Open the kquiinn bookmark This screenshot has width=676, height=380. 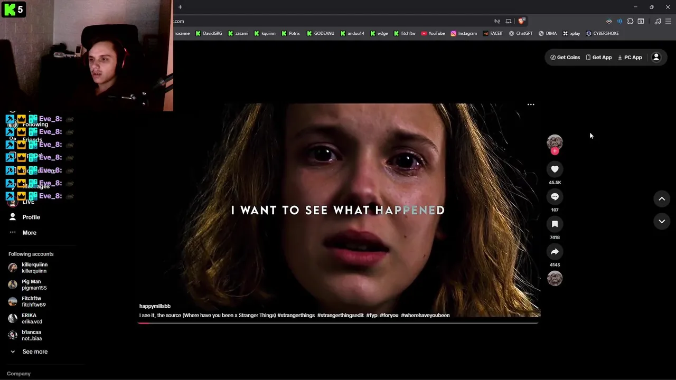[265, 33]
